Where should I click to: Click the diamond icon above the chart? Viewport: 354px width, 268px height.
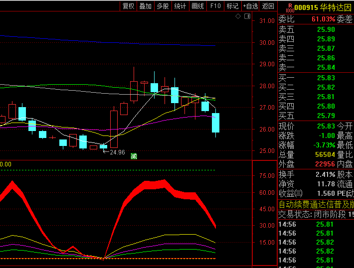pos(238,16)
